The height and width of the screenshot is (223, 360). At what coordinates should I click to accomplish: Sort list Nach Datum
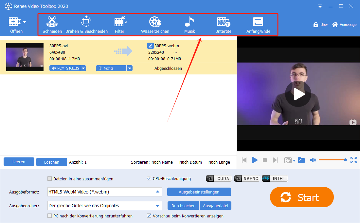click(x=190, y=162)
